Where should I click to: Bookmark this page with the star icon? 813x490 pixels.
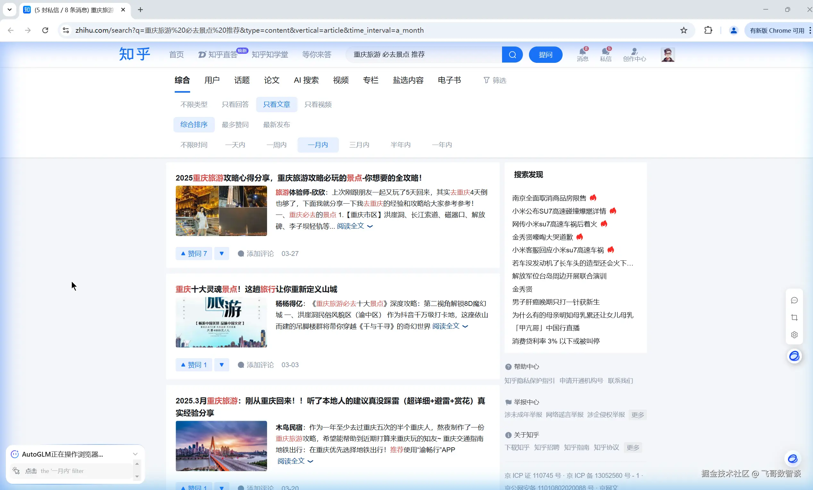(683, 30)
